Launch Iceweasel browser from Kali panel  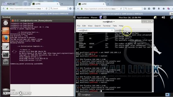click(x=101, y=17)
